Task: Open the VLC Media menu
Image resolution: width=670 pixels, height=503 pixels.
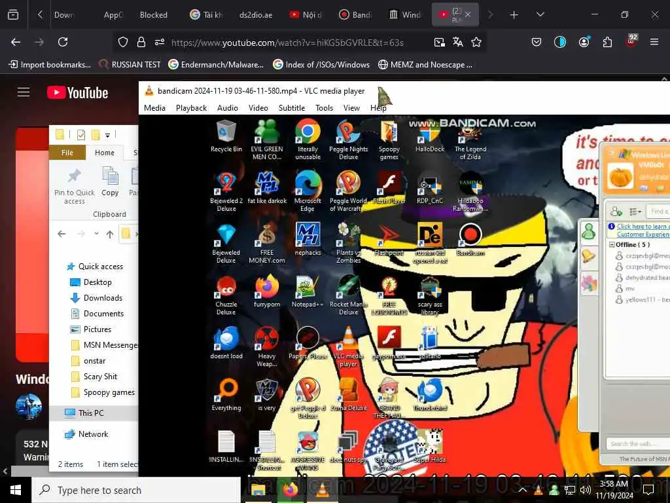Action: pos(154,108)
